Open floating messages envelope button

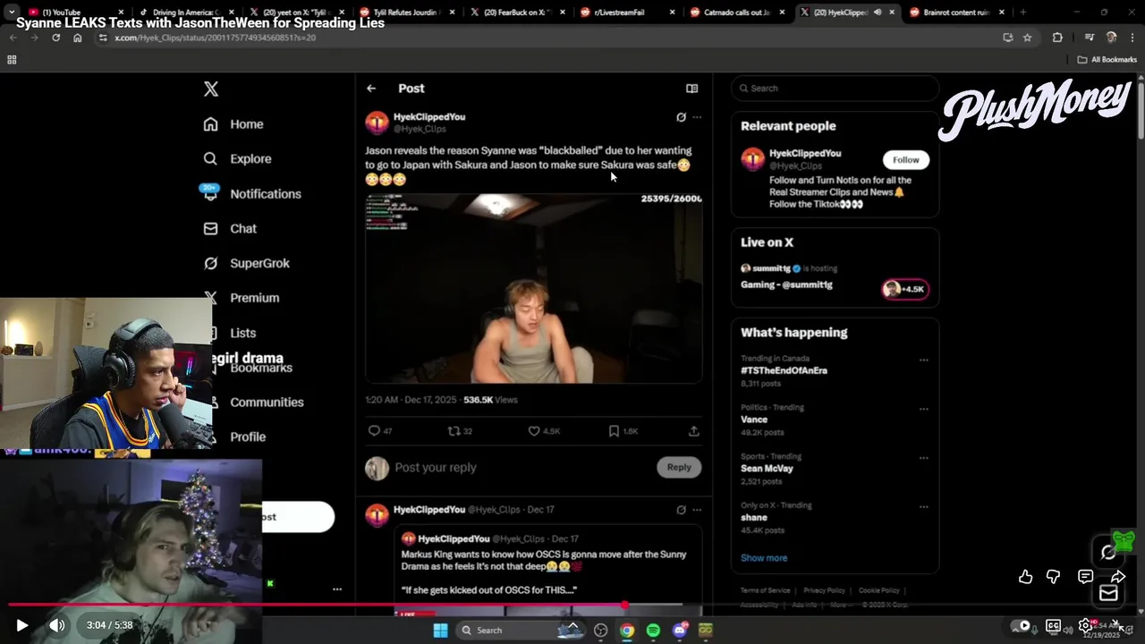pyautogui.click(x=1108, y=593)
